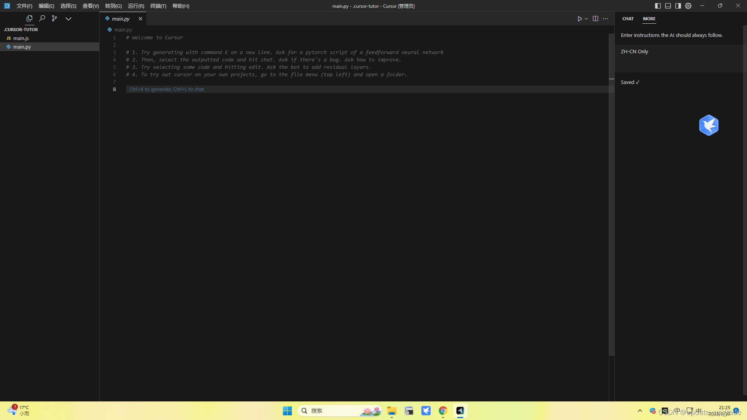Expand more sidebar views chevron
Image resolution: width=747 pixels, height=420 pixels.
pos(68,19)
